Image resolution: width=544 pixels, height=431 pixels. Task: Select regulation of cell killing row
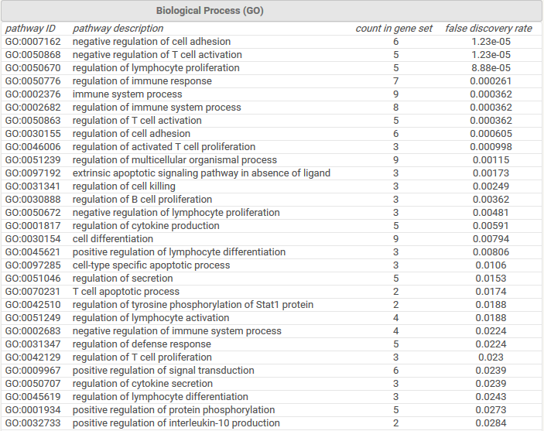124,186
